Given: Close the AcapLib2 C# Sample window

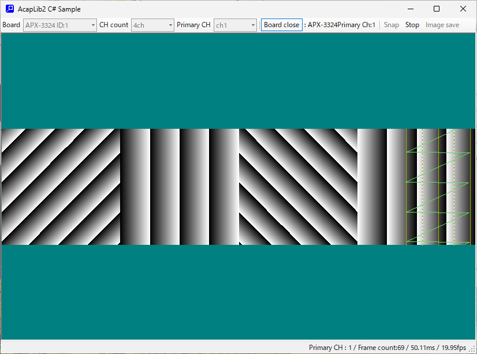Looking at the screenshot, I should [463, 9].
